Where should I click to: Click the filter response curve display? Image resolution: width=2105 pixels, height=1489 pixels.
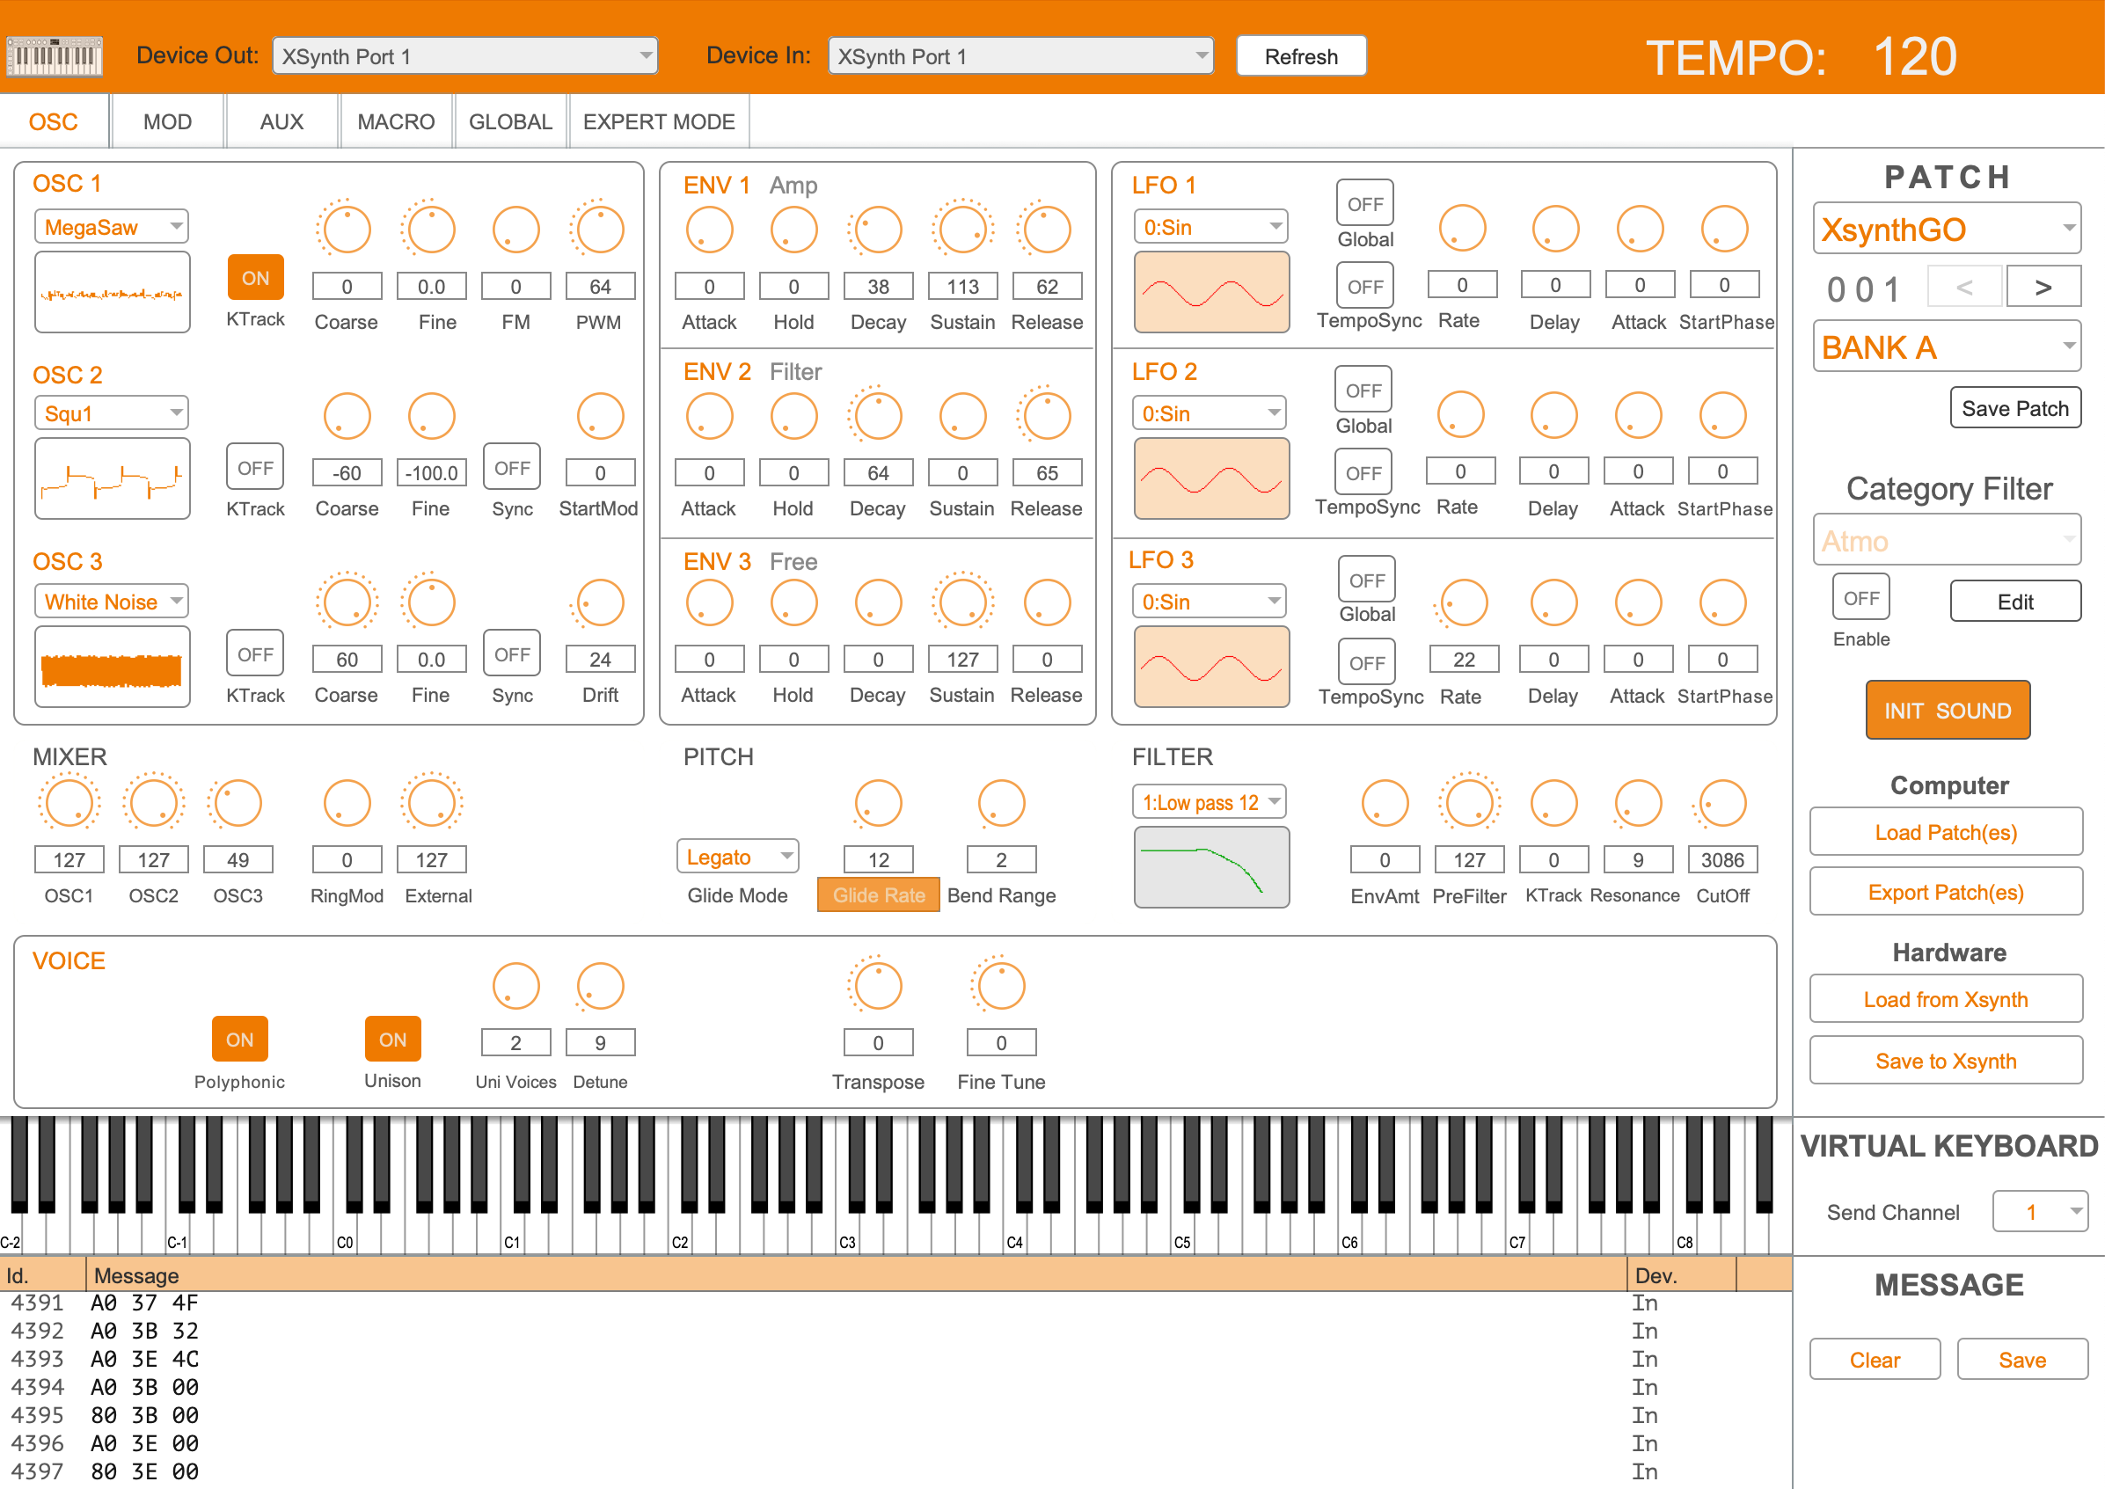click(x=1210, y=865)
